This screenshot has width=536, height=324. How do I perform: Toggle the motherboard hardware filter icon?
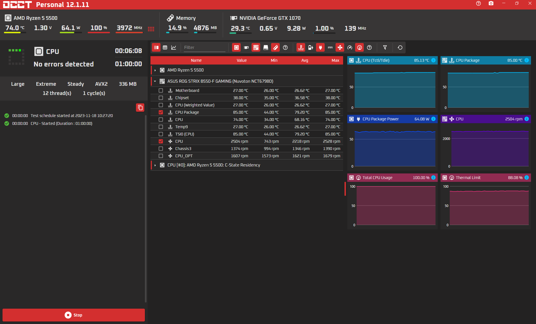tap(256, 47)
